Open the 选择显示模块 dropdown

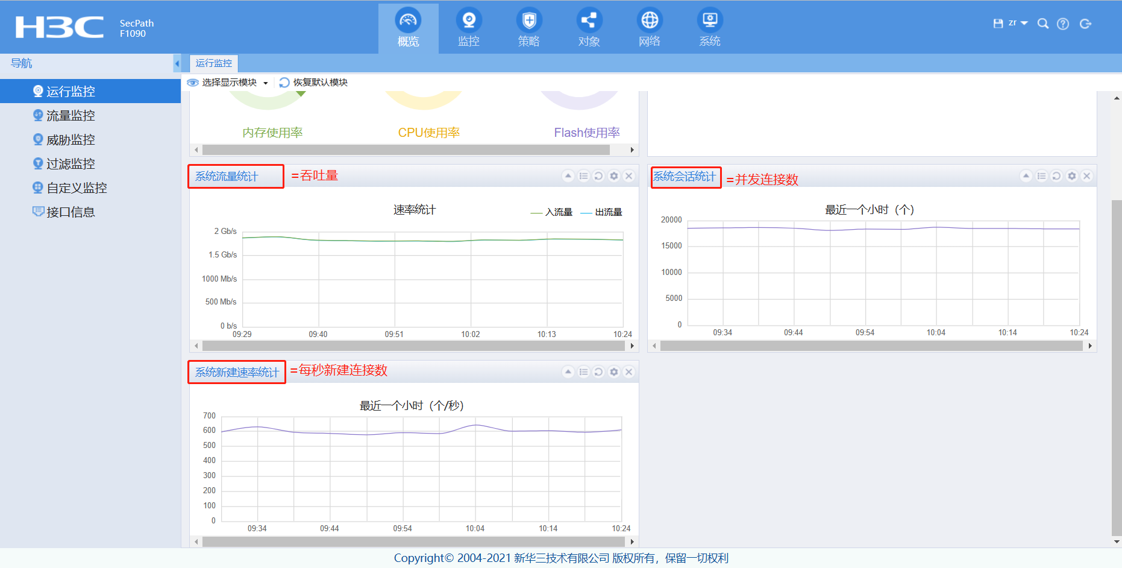coord(228,83)
